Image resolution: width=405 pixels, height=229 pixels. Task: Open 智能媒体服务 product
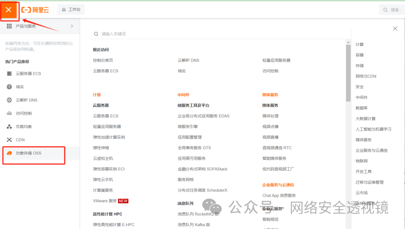point(274,158)
